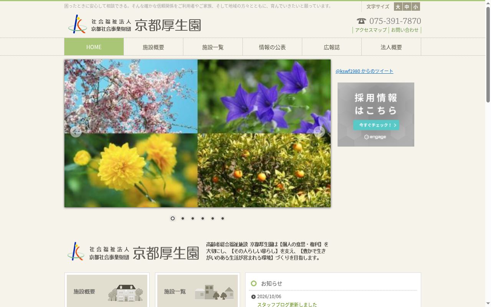Advance the slideshow with the right arrow
The width and height of the screenshot is (491, 307).
319,132
